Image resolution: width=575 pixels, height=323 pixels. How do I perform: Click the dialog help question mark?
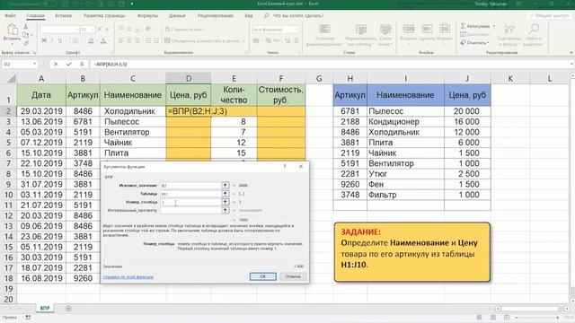pos(285,166)
